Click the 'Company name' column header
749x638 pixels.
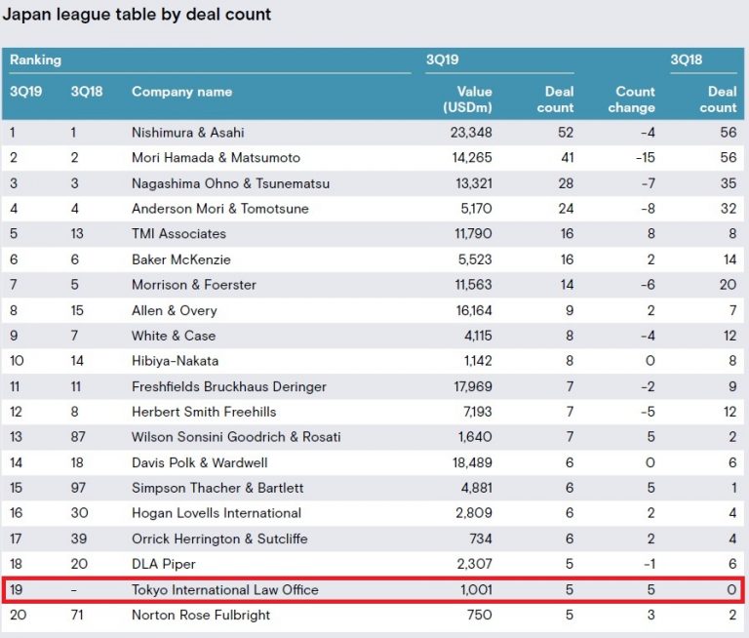point(182,92)
